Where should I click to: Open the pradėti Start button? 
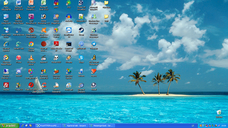click(10, 126)
